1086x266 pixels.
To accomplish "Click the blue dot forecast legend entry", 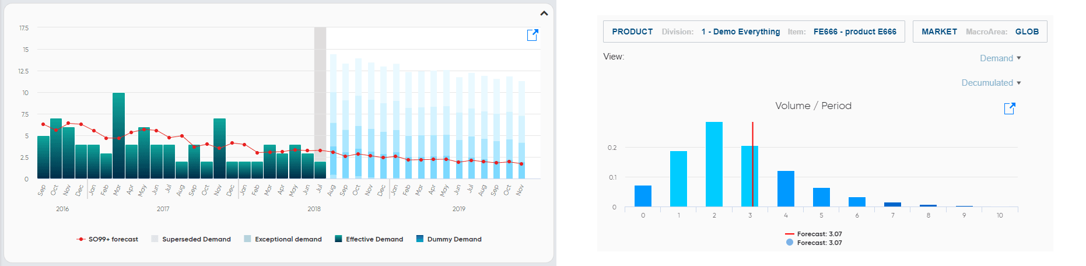I will [x=814, y=243].
